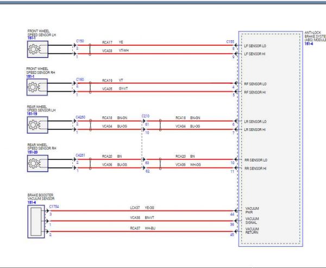Select the C4260 connector label

point(80,117)
